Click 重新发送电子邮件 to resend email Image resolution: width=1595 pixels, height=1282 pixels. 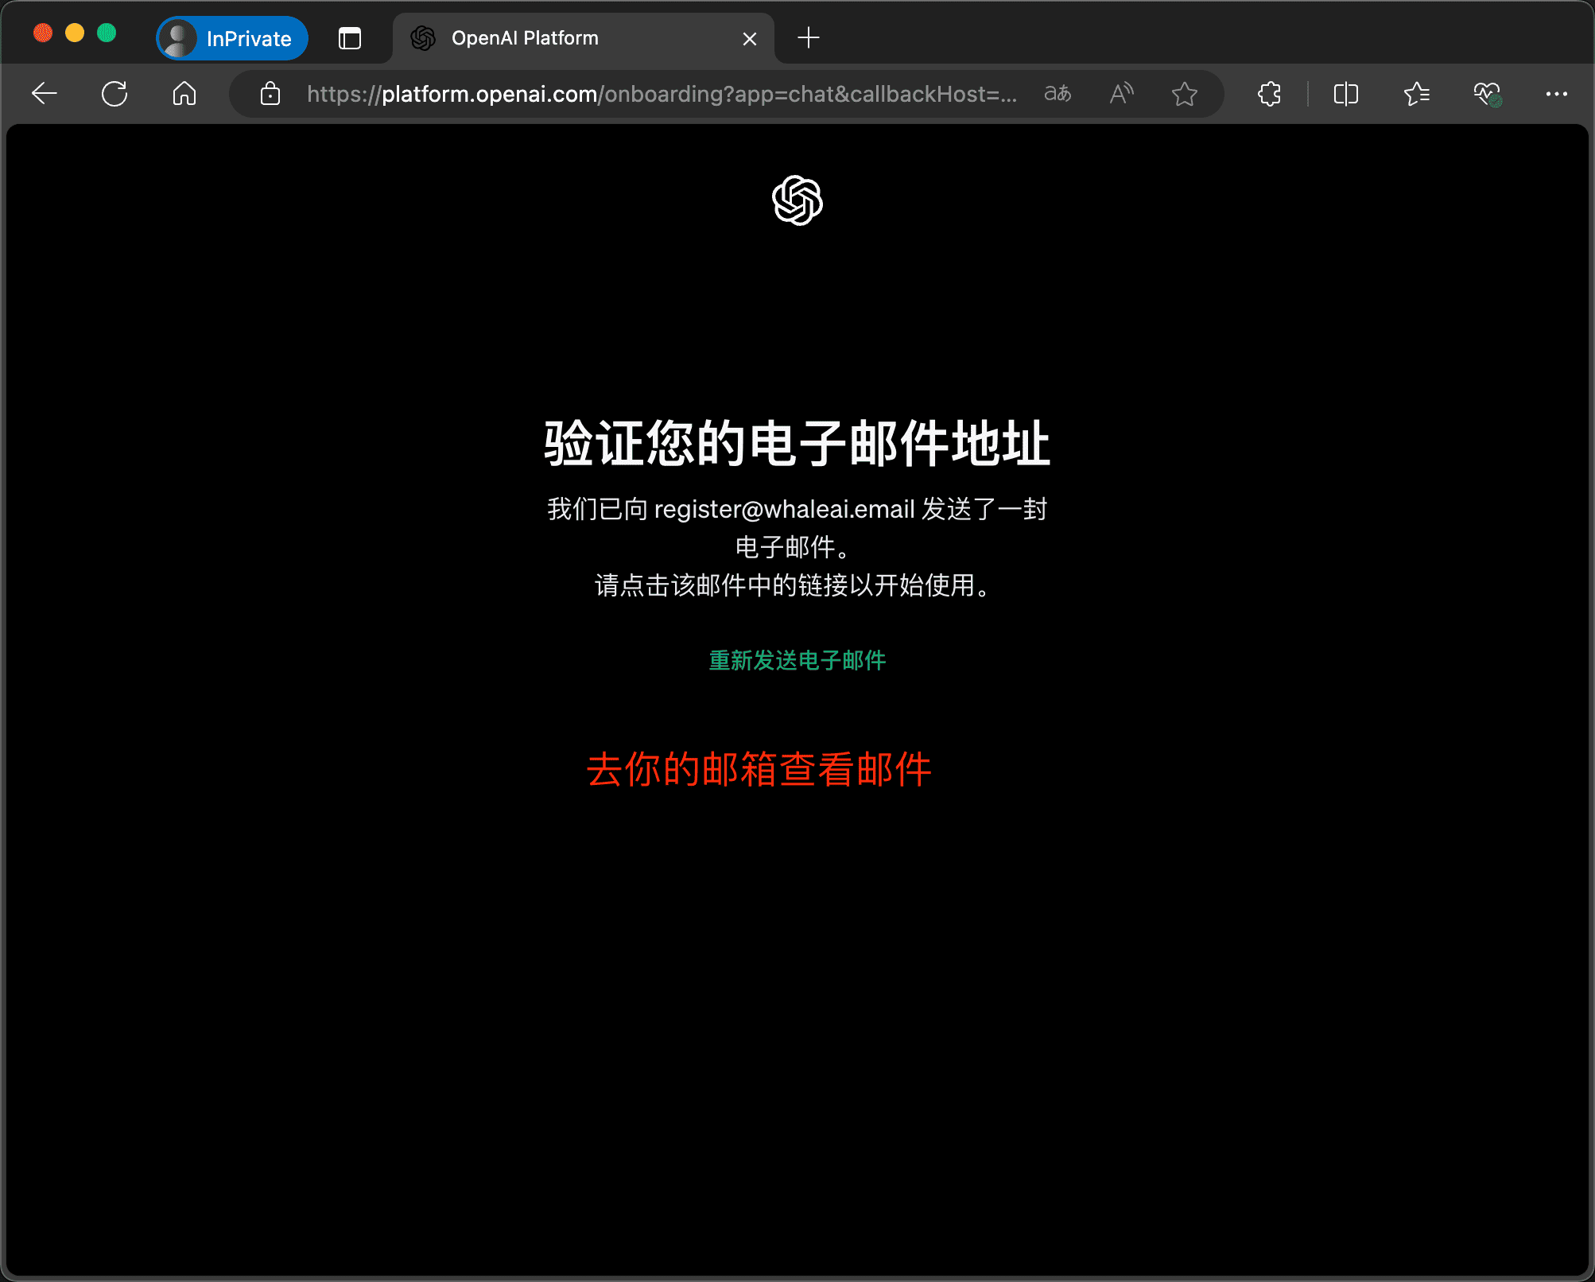[796, 661]
